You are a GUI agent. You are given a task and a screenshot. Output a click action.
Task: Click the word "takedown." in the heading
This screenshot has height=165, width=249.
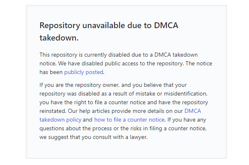pos(59,38)
